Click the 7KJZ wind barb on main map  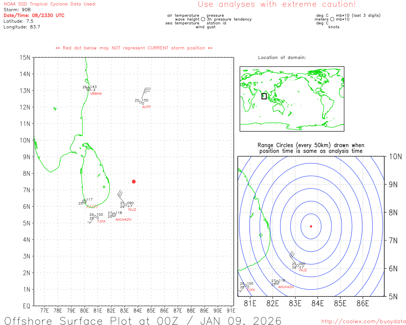(x=121, y=195)
